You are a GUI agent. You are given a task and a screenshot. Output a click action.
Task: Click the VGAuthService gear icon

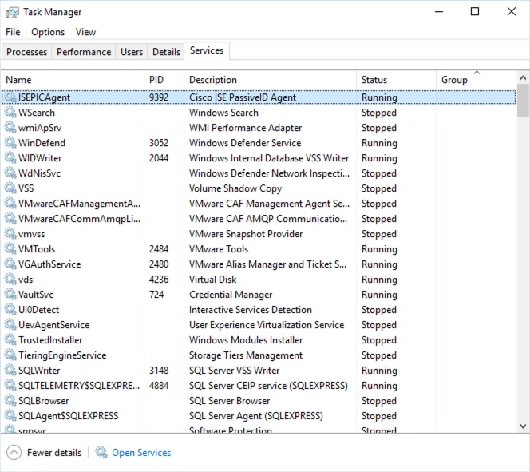10,264
